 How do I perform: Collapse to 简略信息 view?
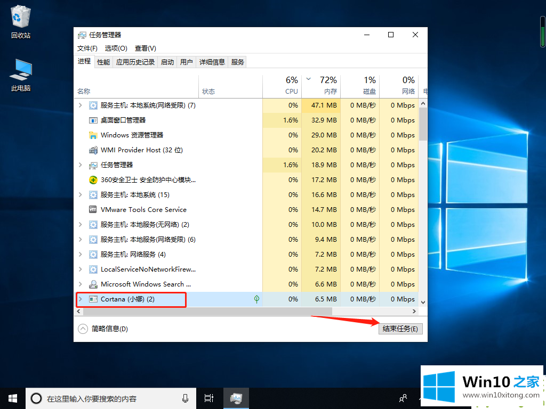click(103, 329)
